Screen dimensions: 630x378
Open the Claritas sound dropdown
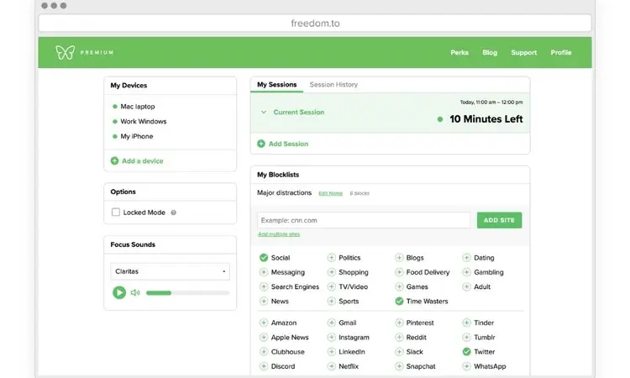click(x=170, y=271)
